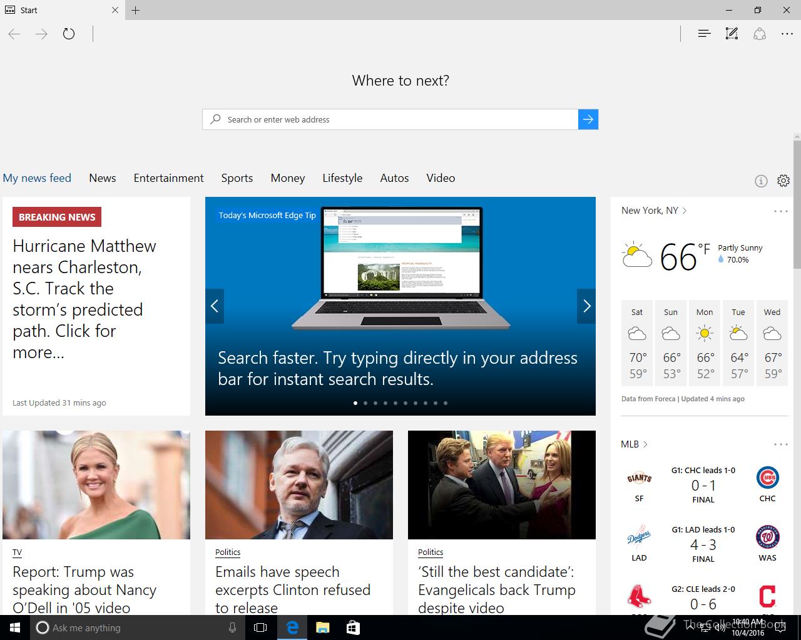
Task: Click the Microsoft Edge taskbar icon
Action: point(292,627)
